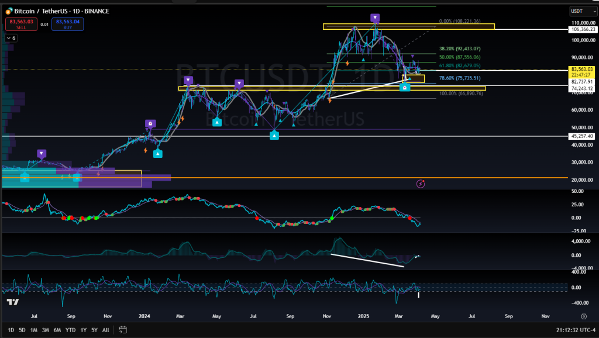
Task: Select the 1Y time range
Action: [83, 330]
